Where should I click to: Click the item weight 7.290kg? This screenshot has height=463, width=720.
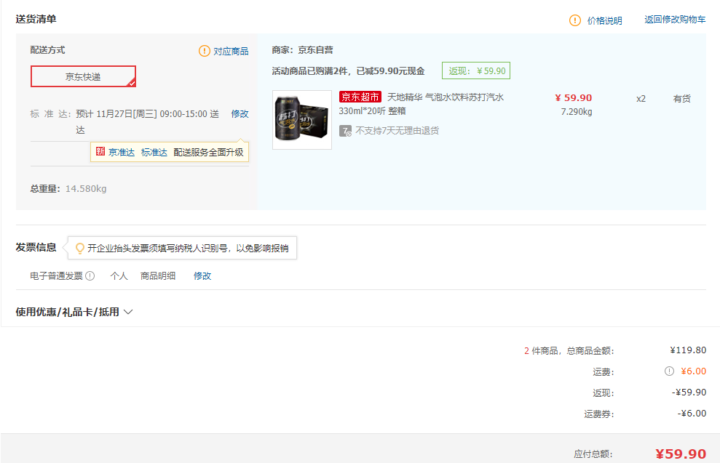click(x=577, y=111)
